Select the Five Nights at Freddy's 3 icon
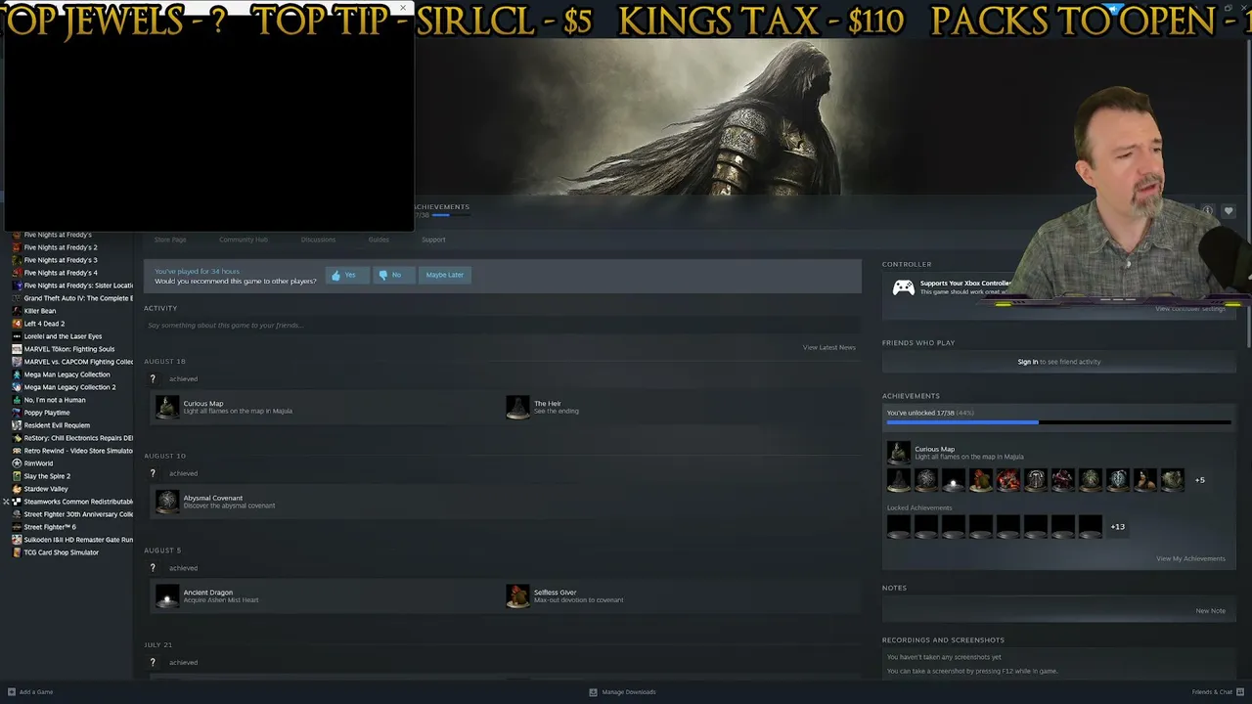1252x704 pixels. click(x=17, y=260)
